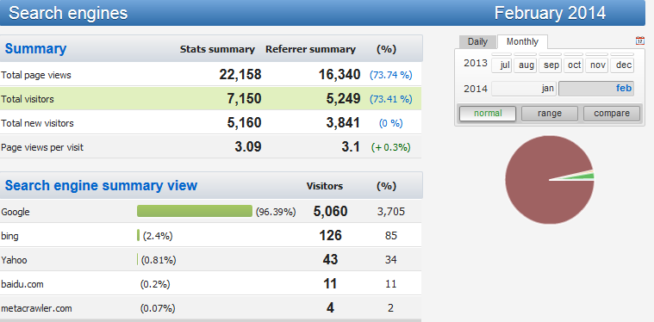Viewport: 654px width, 322px height.
Task: Click Google's 5,060 visitors count
Action: point(330,212)
